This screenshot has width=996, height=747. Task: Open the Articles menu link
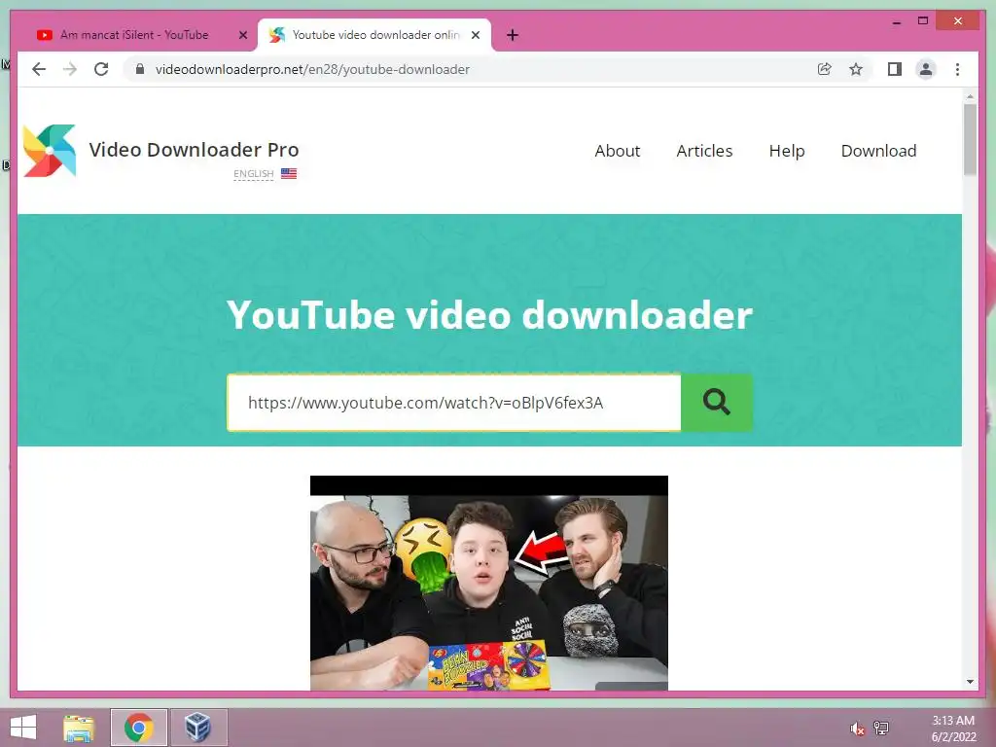[704, 151]
